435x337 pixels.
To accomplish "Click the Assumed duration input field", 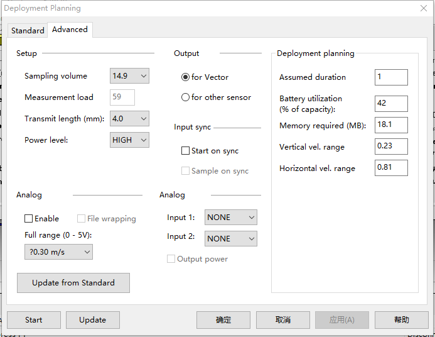I will point(391,77).
